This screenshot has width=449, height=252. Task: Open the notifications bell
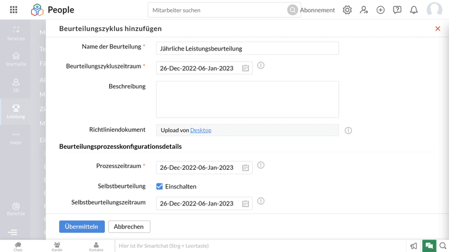click(414, 10)
